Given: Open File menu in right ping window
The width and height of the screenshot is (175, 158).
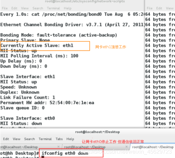Looking at the screenshot, I should (150, 8).
